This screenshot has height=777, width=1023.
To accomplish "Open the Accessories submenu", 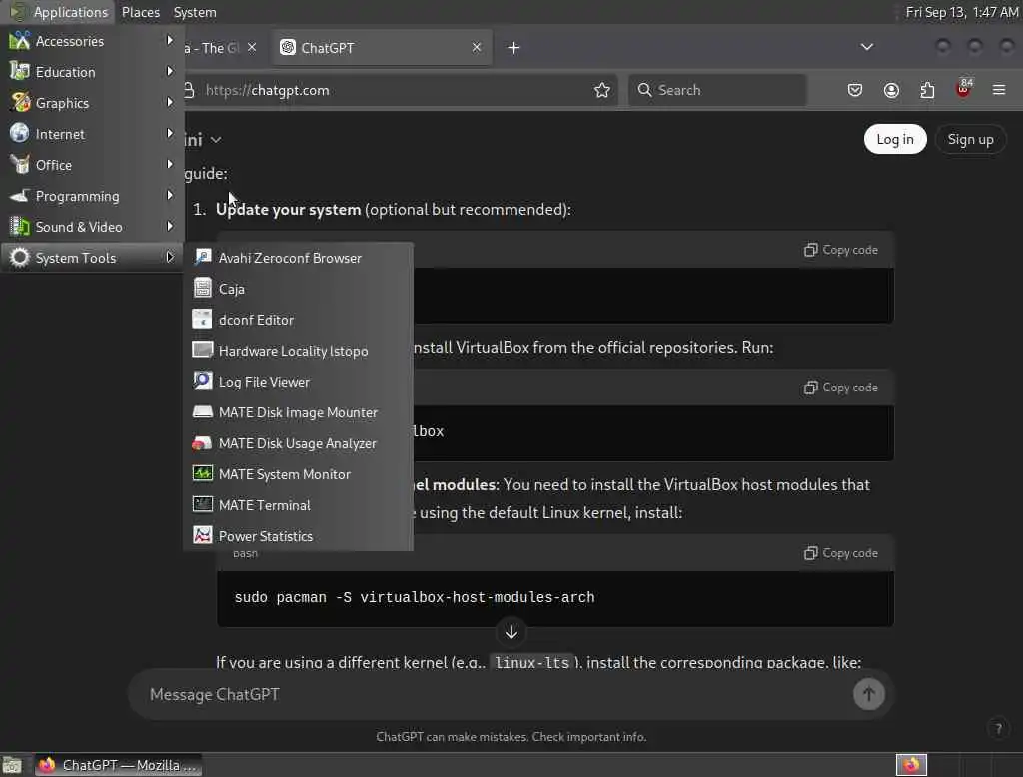I will pyautogui.click(x=92, y=41).
